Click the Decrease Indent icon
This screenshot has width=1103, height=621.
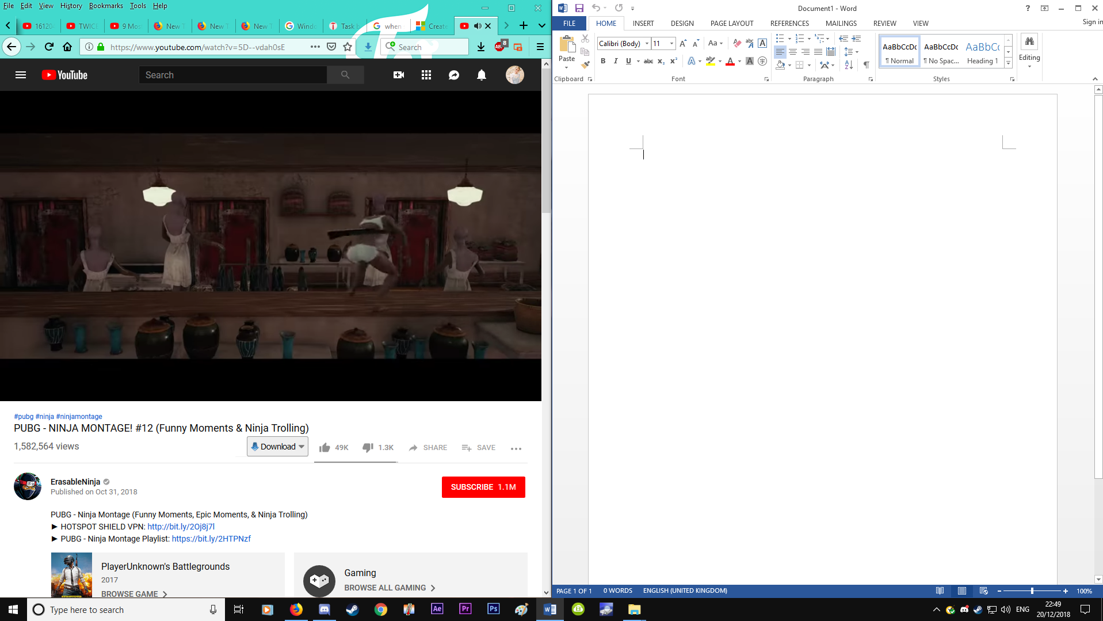[844, 38]
